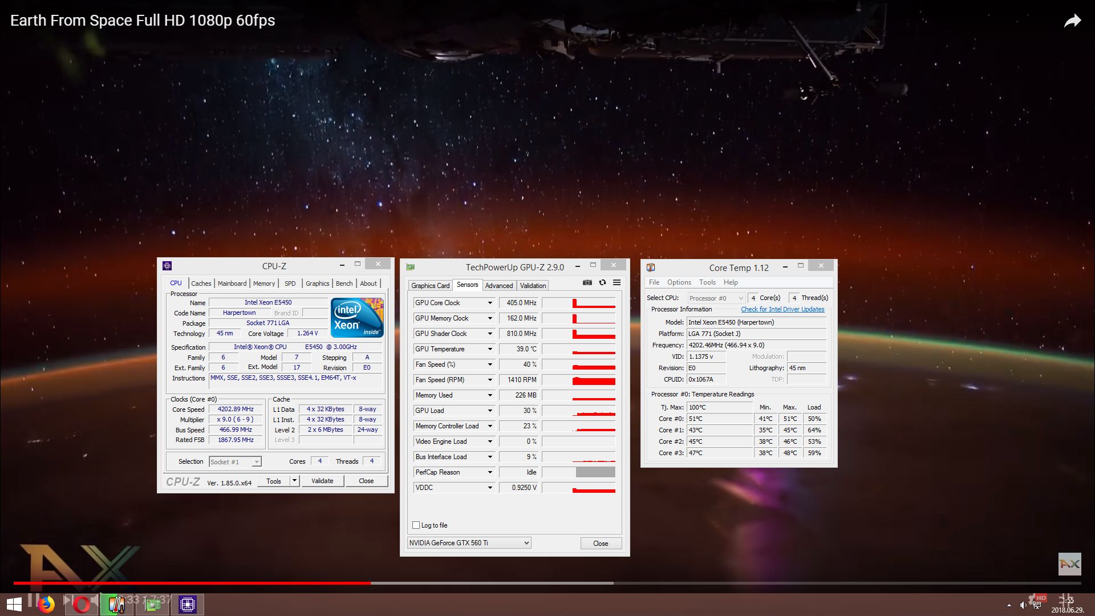Image resolution: width=1095 pixels, height=616 pixels.
Task: Expand the VDDC sensor dropdown
Action: pos(489,488)
